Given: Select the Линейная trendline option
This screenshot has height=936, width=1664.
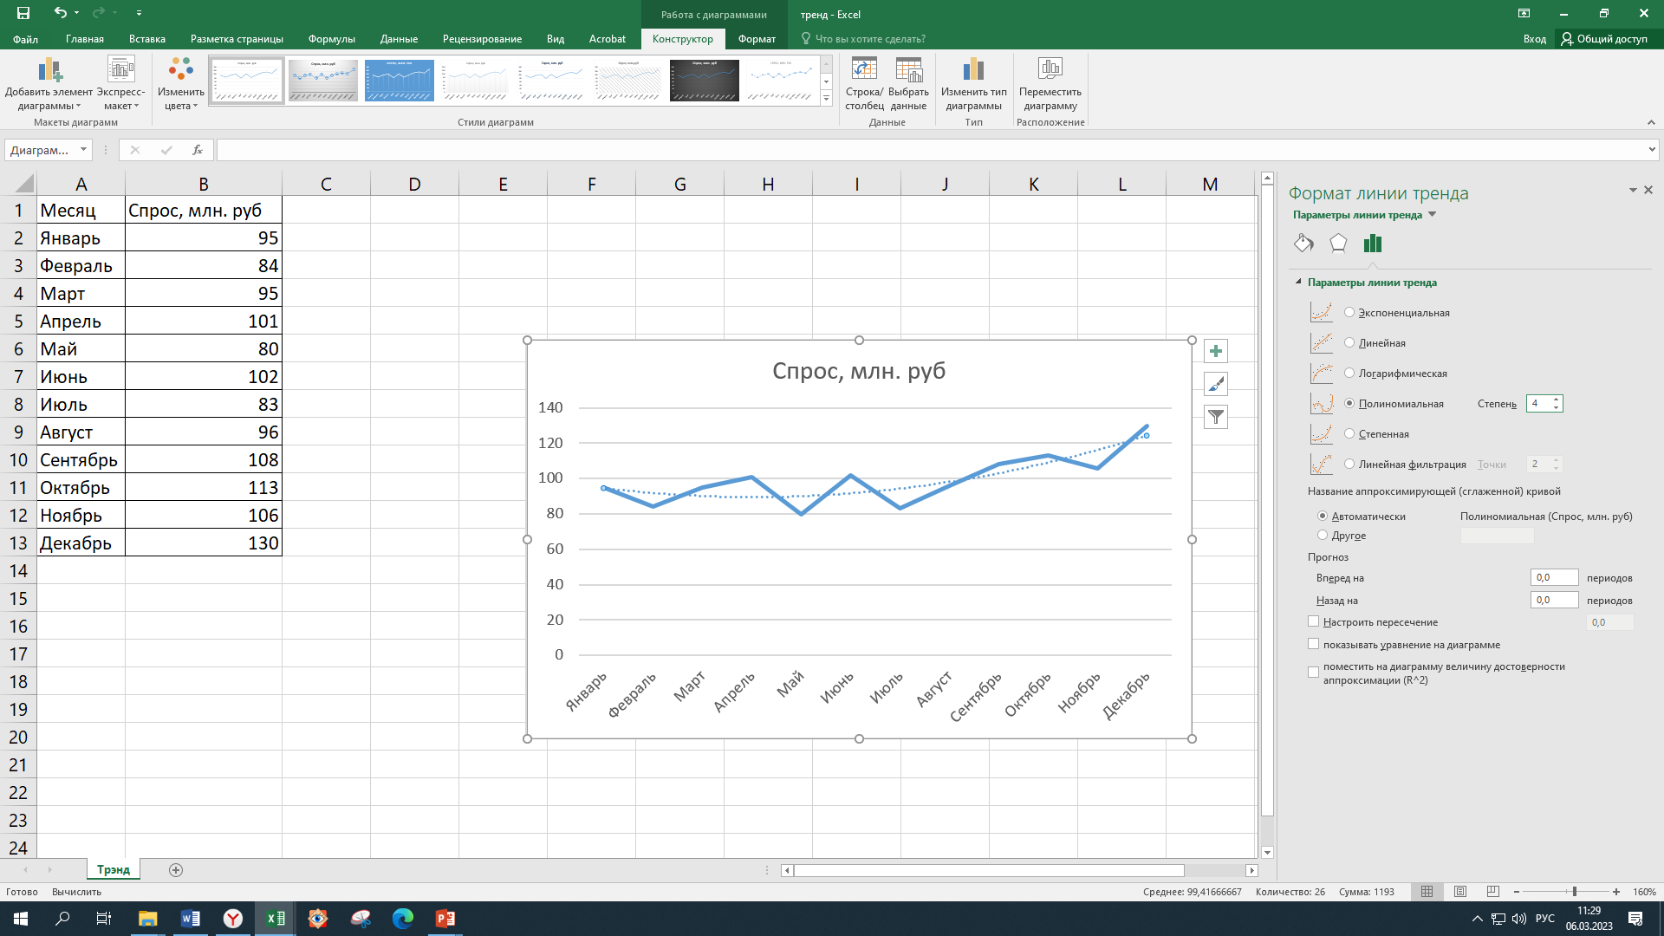Looking at the screenshot, I should pos(1349,343).
